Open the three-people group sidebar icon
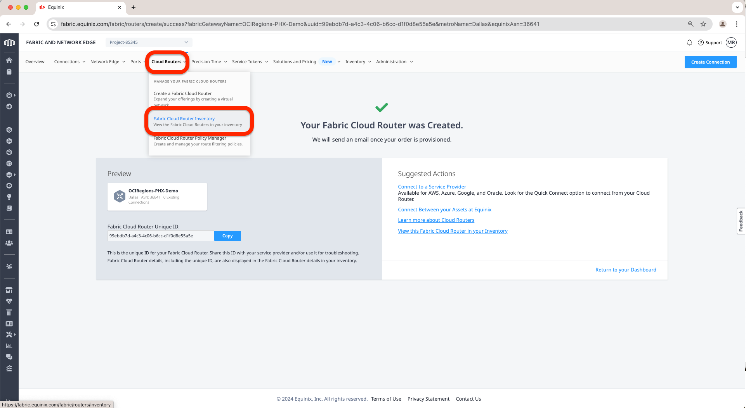Screen dimensions: 746x408 coord(9,243)
